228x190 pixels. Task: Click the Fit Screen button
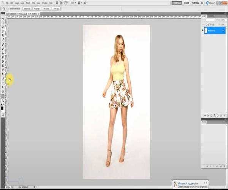36,8
